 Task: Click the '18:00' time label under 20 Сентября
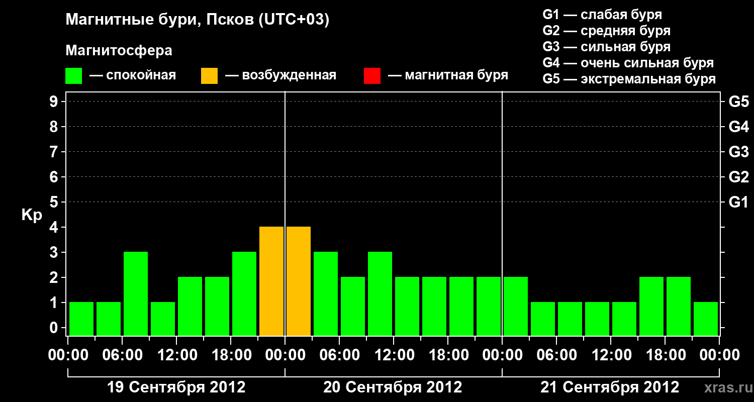coord(448,355)
